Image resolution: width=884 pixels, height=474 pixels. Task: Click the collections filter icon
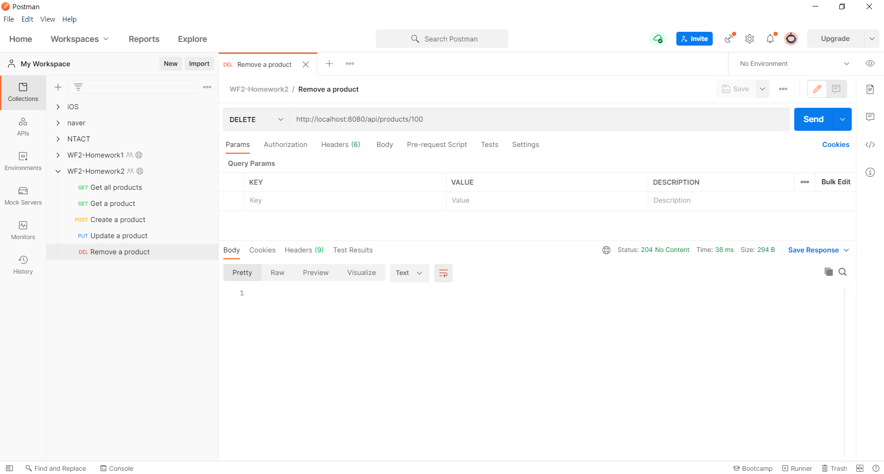click(78, 87)
